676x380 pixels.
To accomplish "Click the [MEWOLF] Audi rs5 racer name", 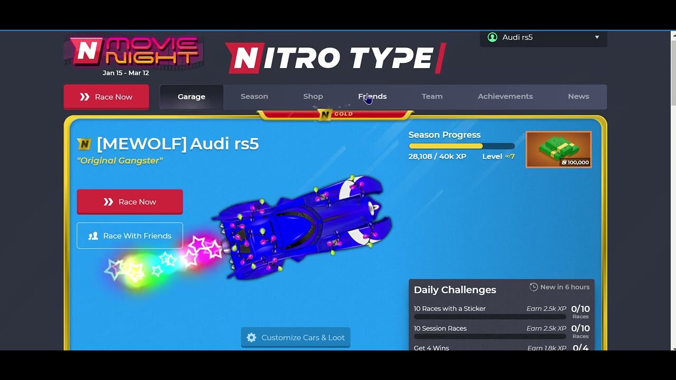I will coord(178,144).
